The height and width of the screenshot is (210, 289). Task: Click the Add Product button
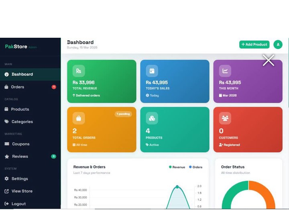pos(254,45)
